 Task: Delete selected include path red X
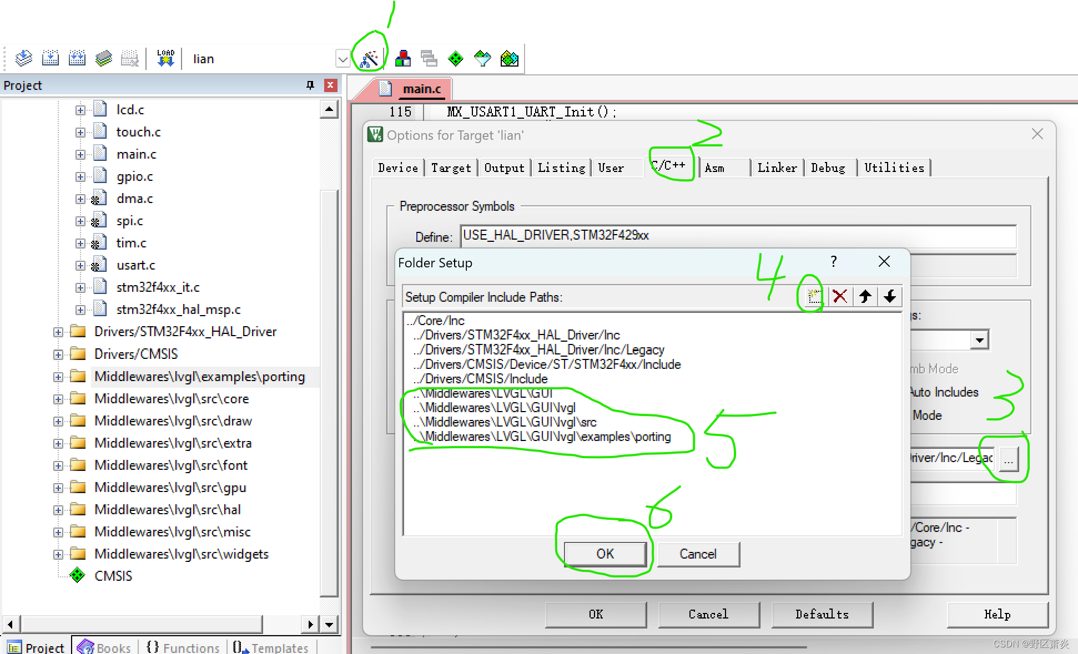click(x=840, y=296)
